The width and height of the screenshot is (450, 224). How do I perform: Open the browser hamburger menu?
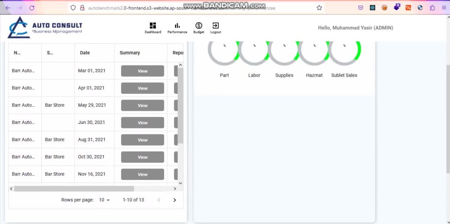point(444,8)
